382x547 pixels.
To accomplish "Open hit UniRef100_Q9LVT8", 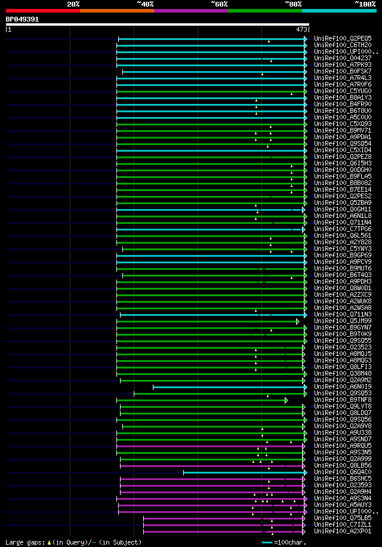I will 343,407.
